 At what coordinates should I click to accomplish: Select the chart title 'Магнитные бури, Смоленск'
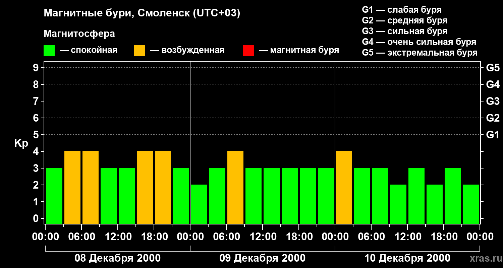[x=116, y=13]
